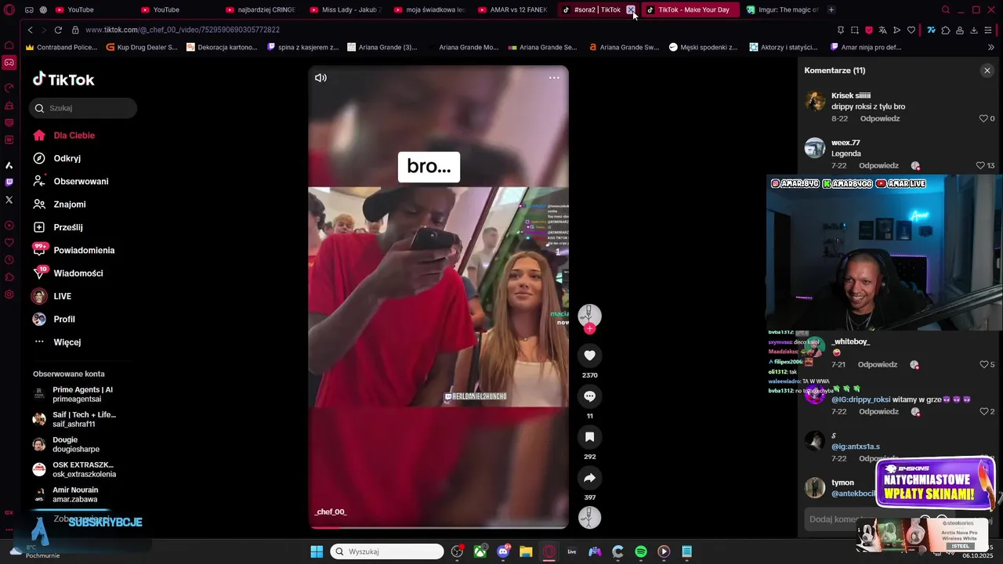Share the video using the arrow icon
The image size is (1003, 564).
click(x=589, y=478)
